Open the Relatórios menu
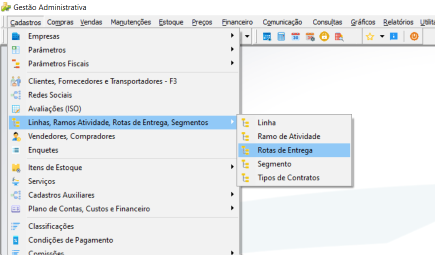435x255 pixels. tap(398, 22)
